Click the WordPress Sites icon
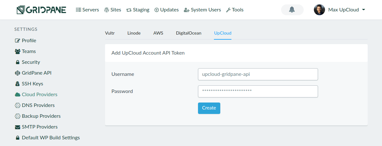This screenshot has width=382, height=146. (106, 10)
